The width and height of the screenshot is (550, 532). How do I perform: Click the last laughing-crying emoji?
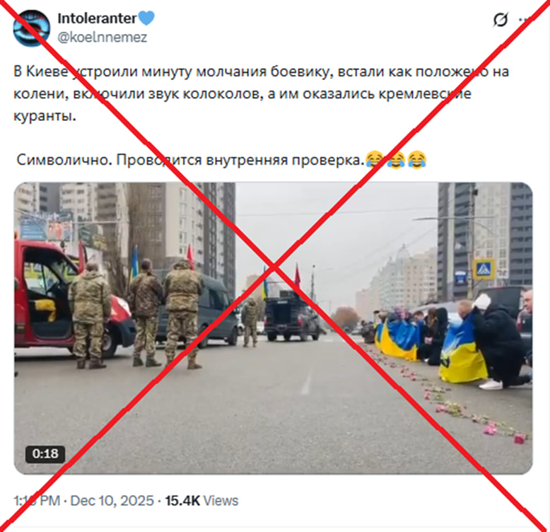point(417,160)
